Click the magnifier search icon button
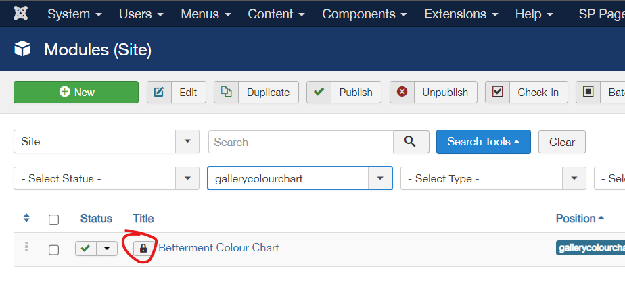 pos(411,142)
